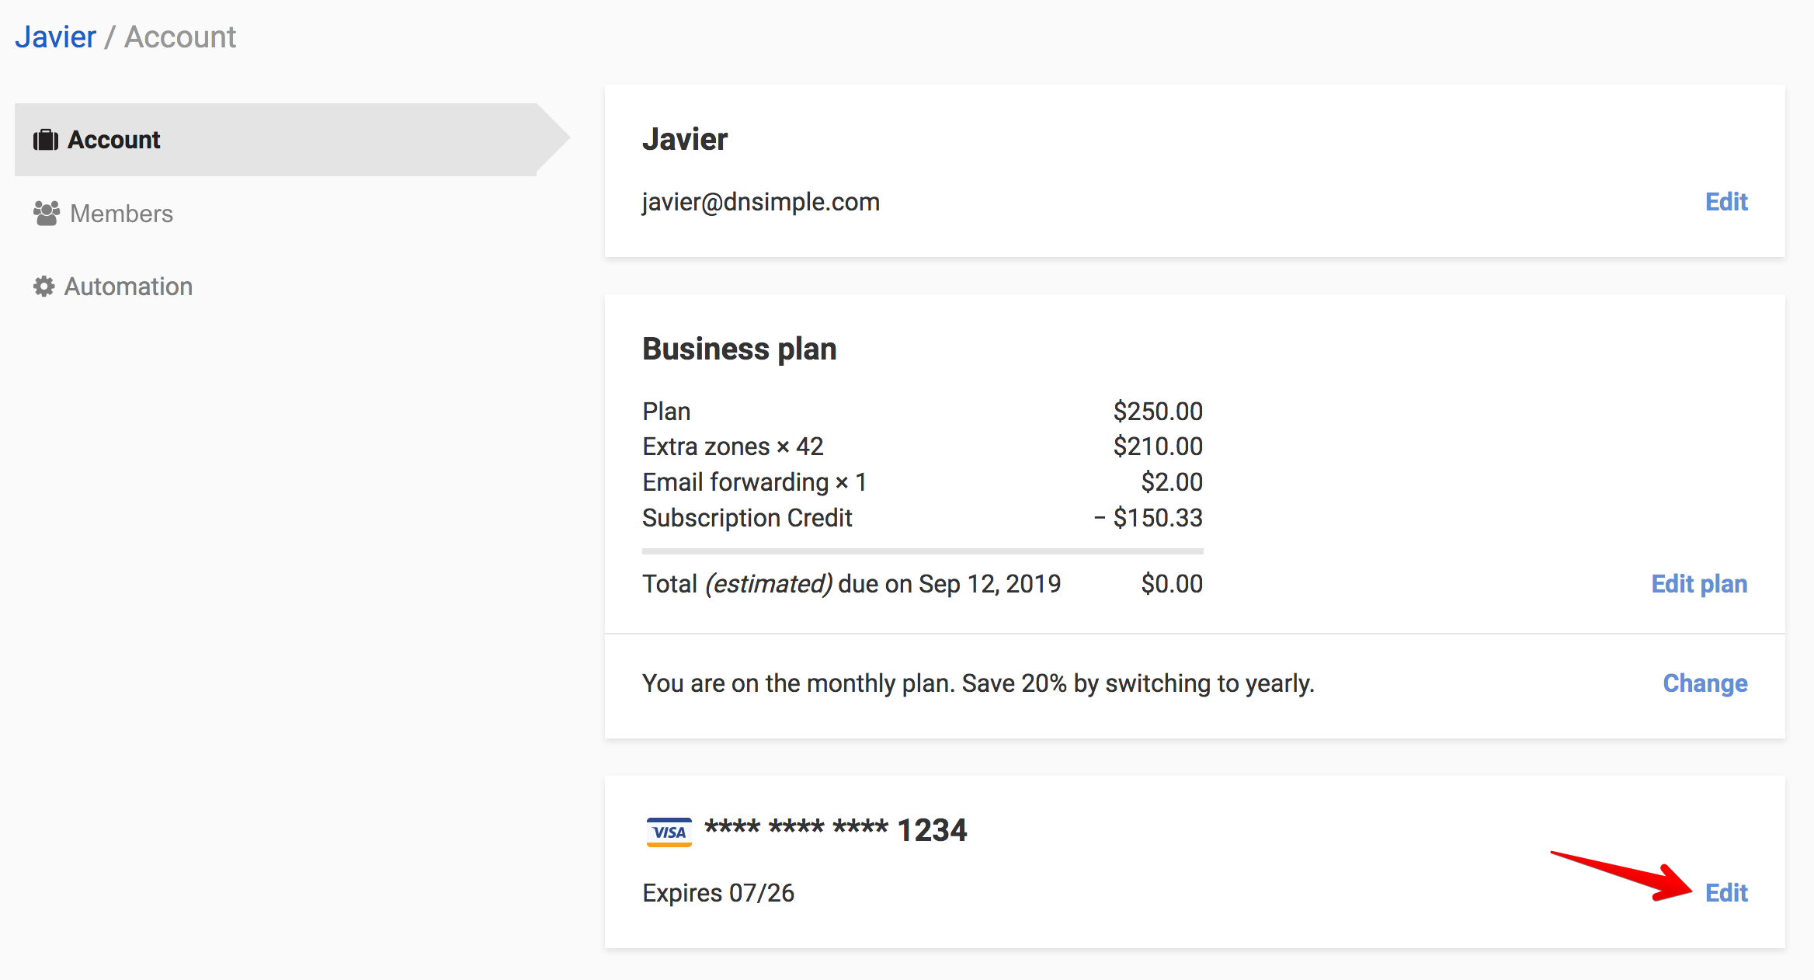Select the briefcase icon beside Account
This screenshot has height=980, width=1814.
pos(47,140)
